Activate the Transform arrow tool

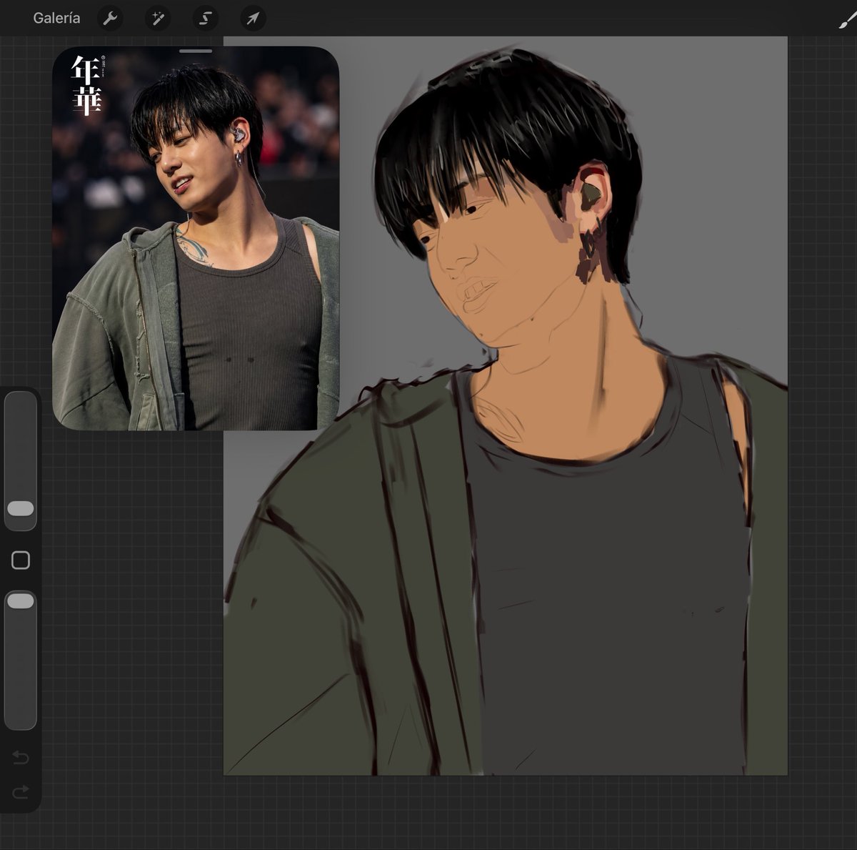[253, 19]
